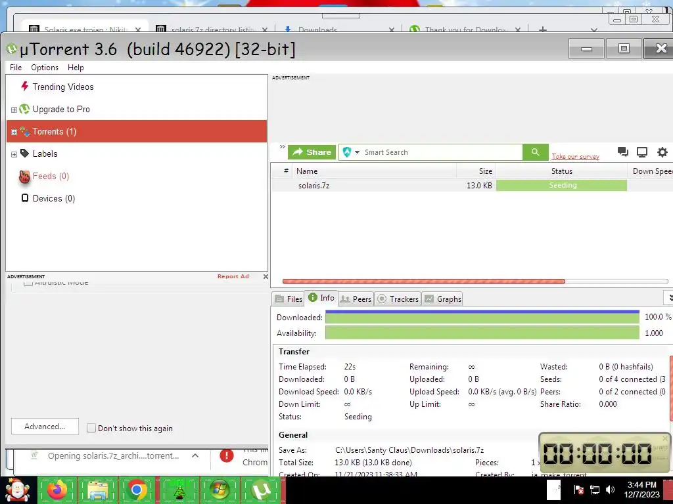Image resolution: width=673 pixels, height=504 pixels.
Task: Switch to the Files tab
Action: point(289,299)
